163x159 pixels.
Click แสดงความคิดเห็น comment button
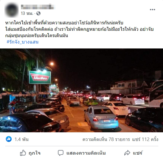(82, 153)
